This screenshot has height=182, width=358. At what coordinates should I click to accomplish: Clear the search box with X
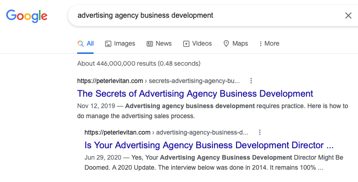tap(348, 16)
